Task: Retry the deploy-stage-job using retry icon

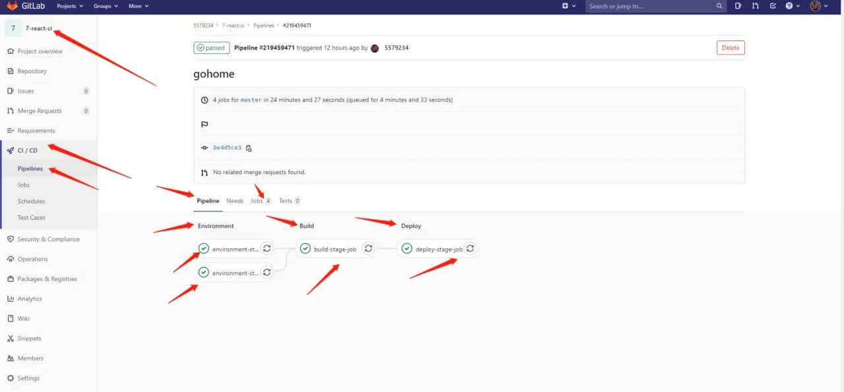Action: 470,248
